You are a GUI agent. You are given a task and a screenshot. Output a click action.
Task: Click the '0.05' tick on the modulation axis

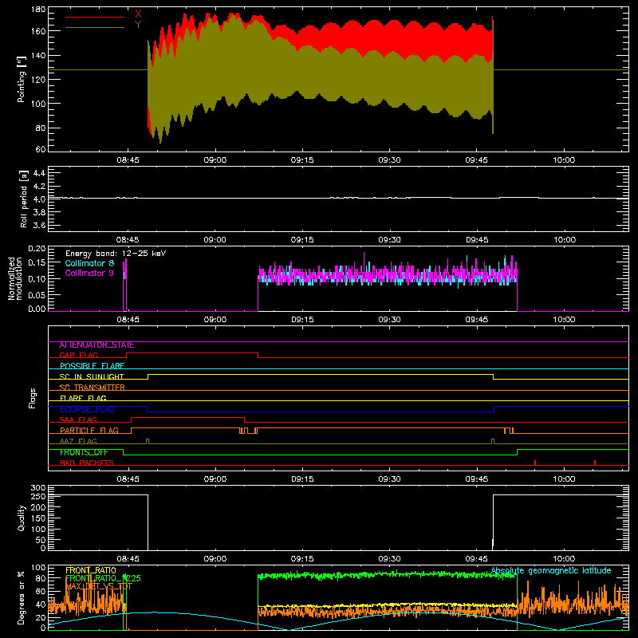[x=37, y=294]
